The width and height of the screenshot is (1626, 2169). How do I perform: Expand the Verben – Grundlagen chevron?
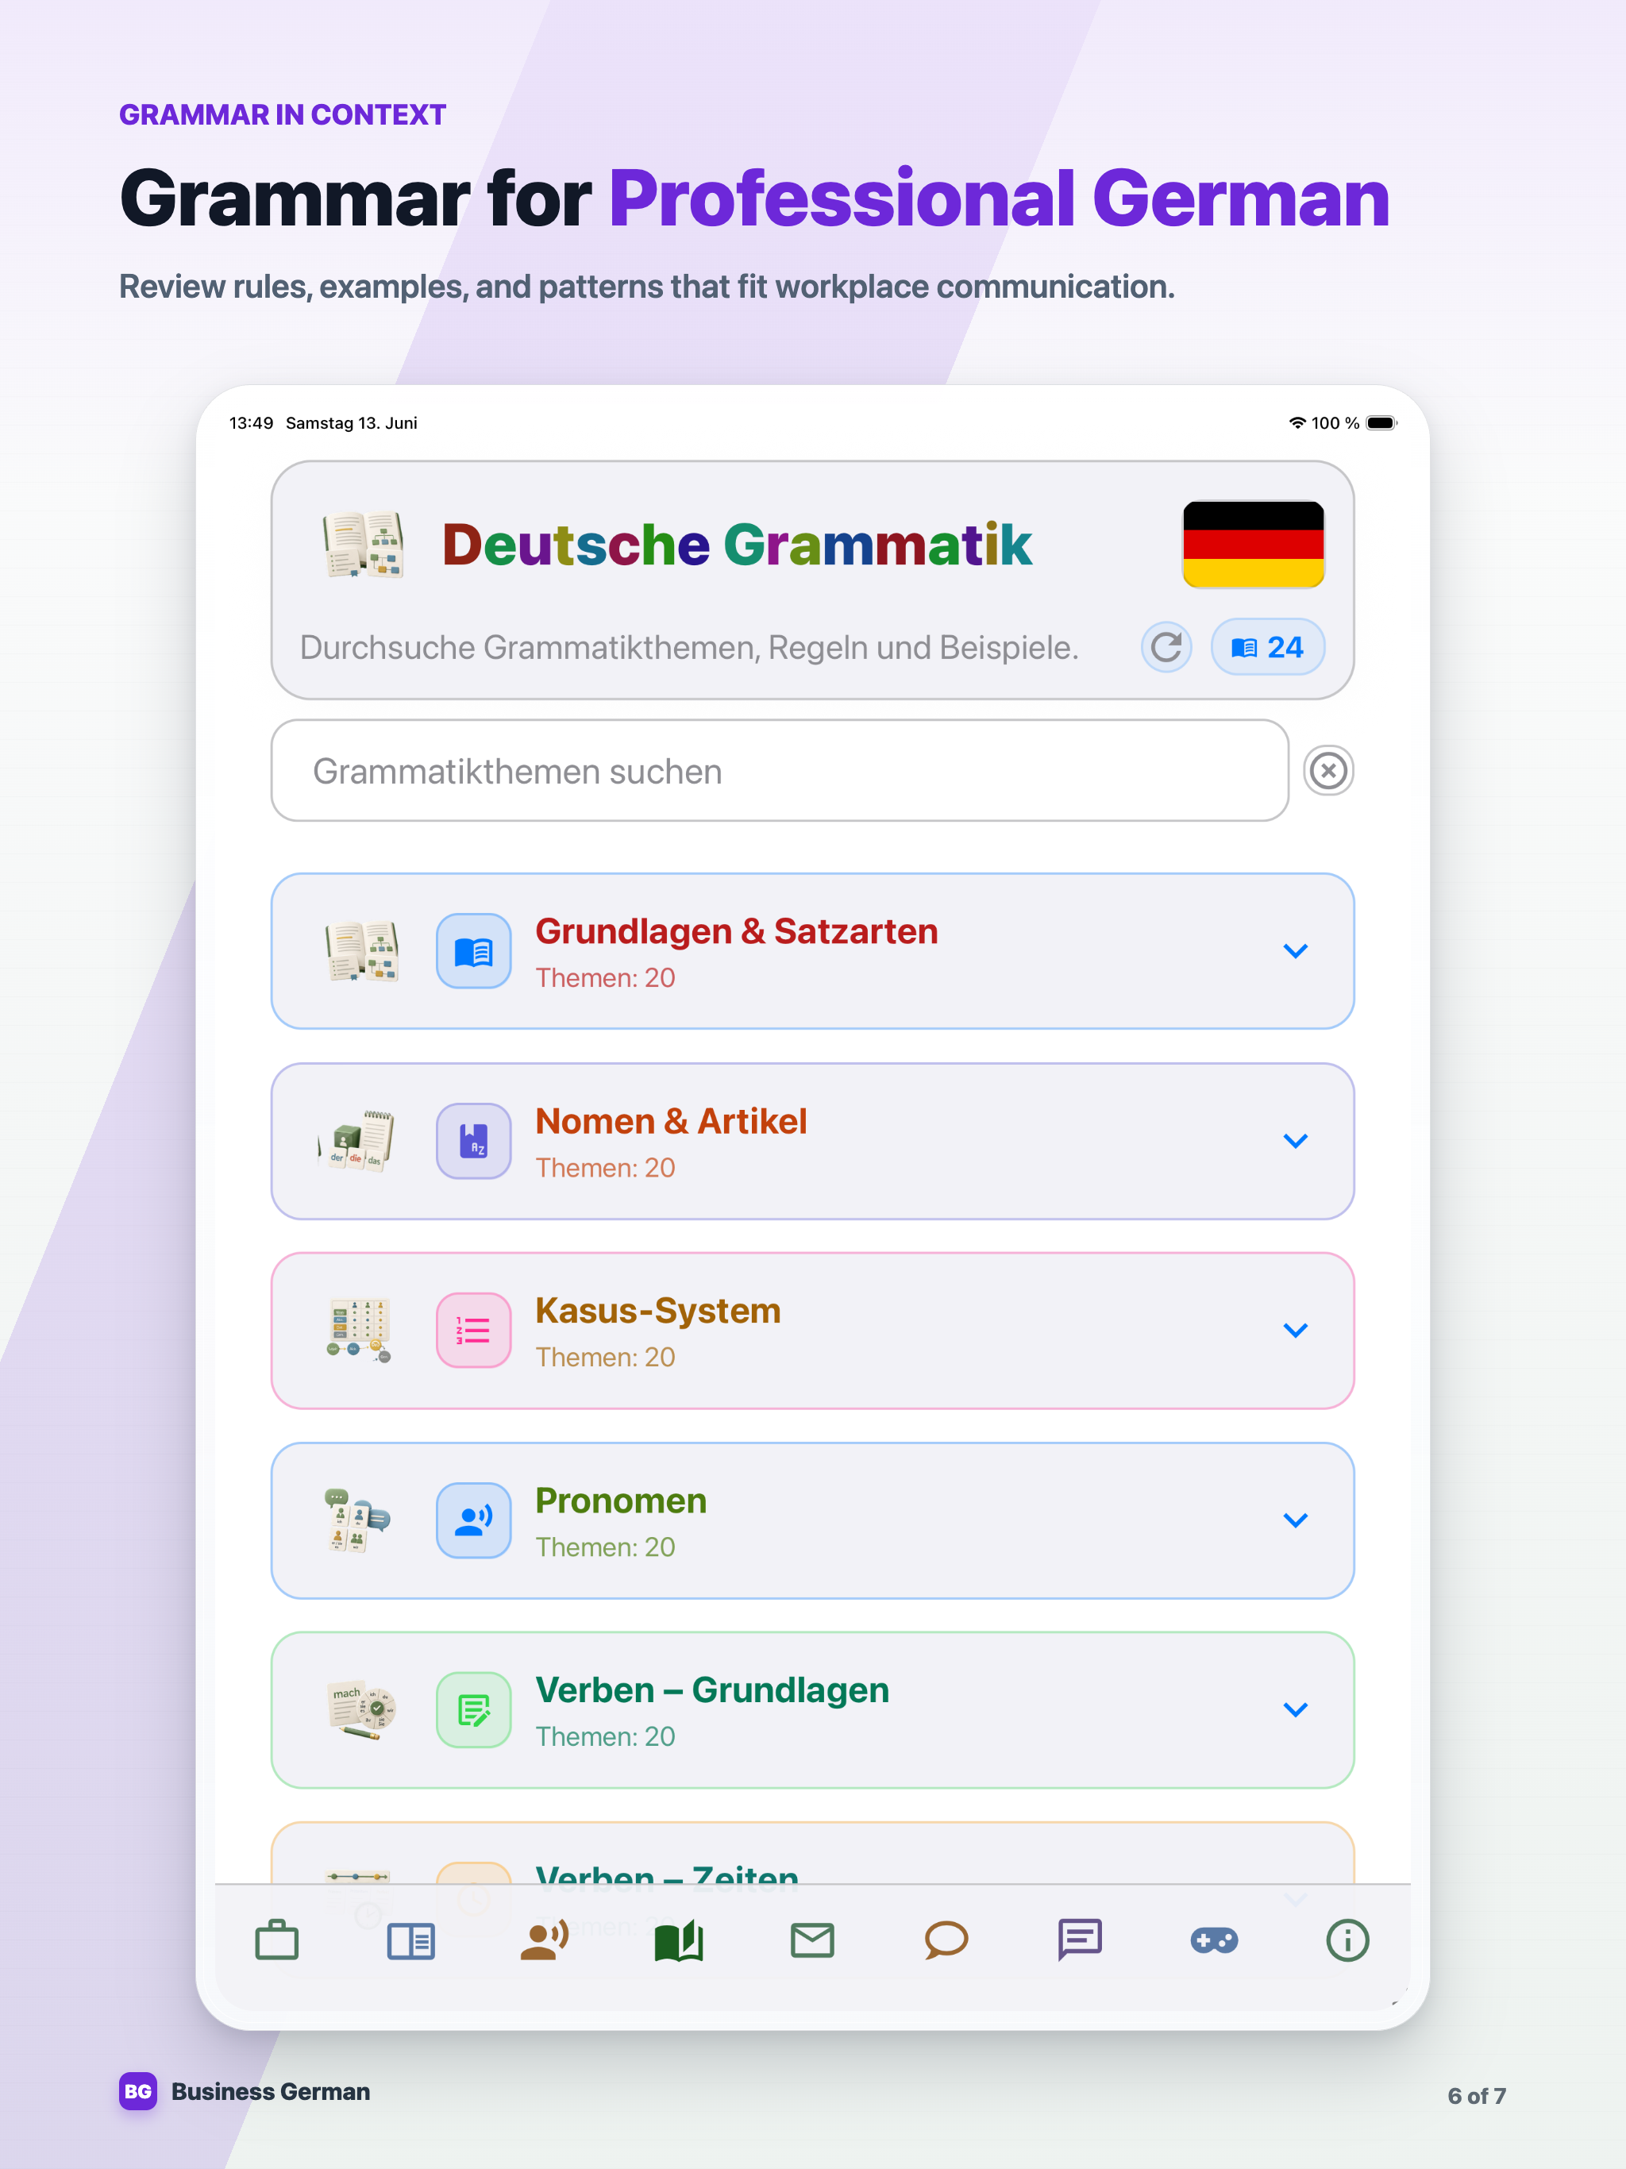pyautogui.click(x=1296, y=1710)
